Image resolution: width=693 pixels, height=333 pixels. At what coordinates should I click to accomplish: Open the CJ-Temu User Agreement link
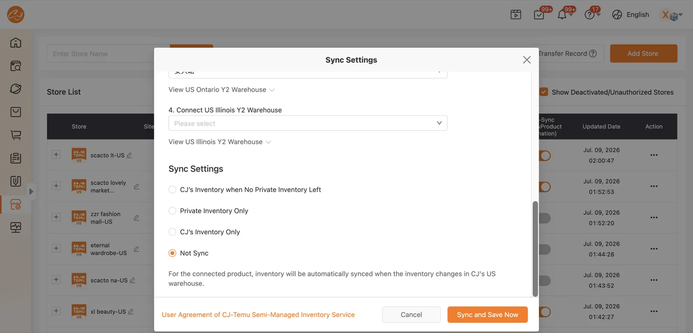coord(258,315)
